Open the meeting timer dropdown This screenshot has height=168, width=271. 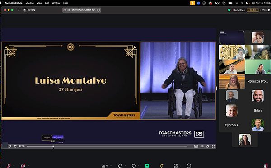(x=252, y=10)
